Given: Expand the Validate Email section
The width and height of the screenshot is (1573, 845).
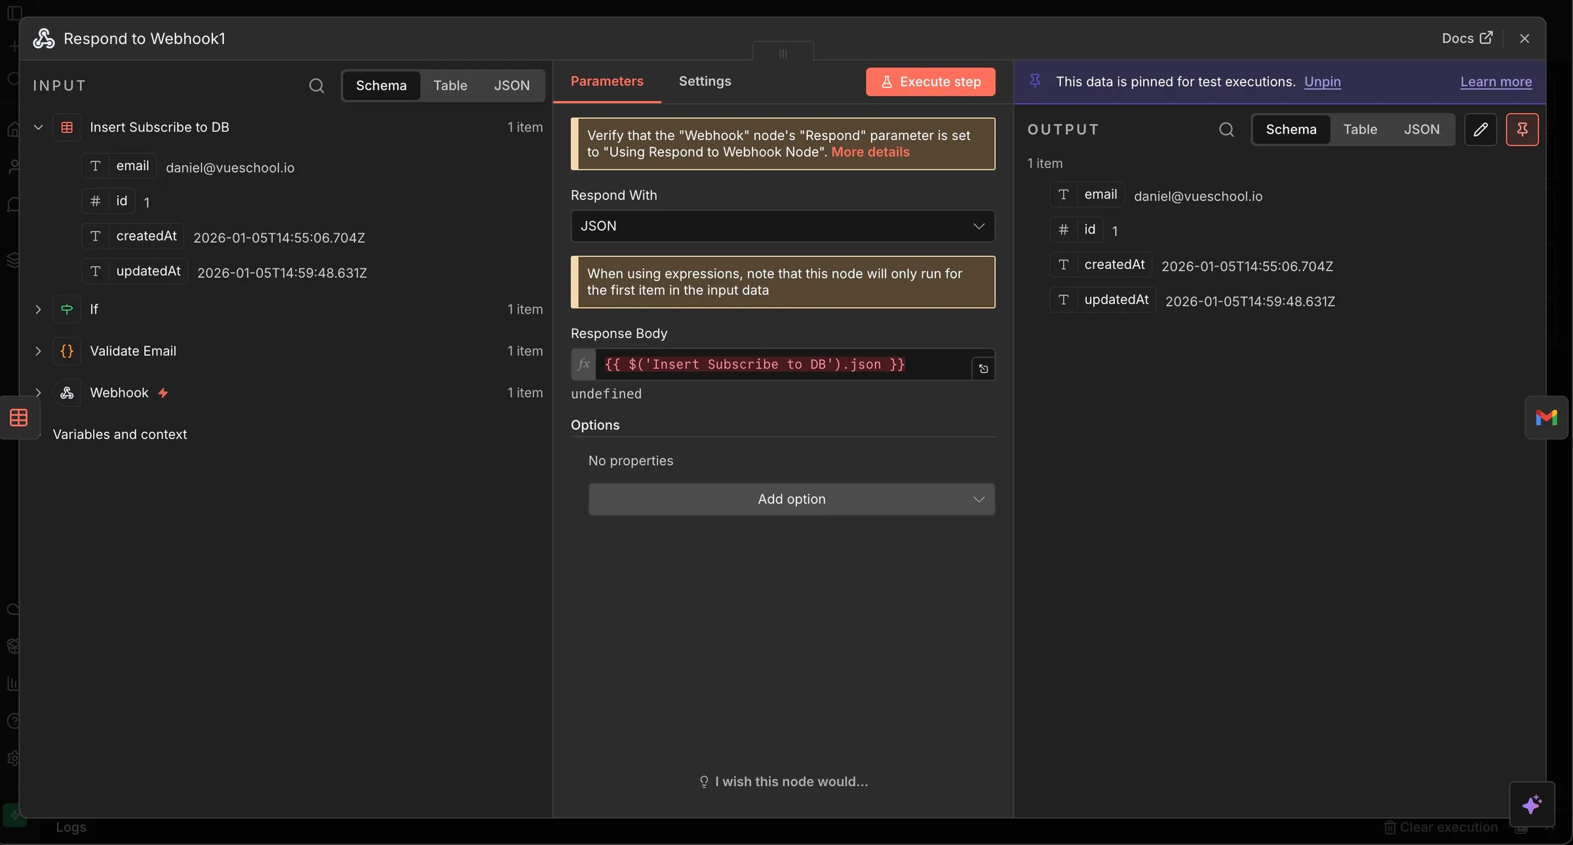Looking at the screenshot, I should pyautogui.click(x=38, y=351).
